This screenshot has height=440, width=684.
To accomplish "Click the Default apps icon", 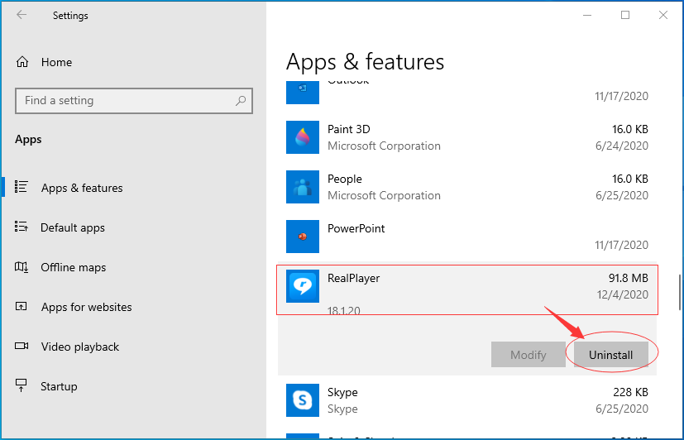I will 21,227.
